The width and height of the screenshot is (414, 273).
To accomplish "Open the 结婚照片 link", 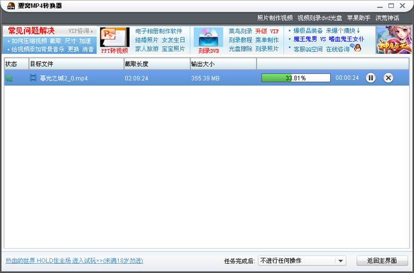I will [147, 40].
